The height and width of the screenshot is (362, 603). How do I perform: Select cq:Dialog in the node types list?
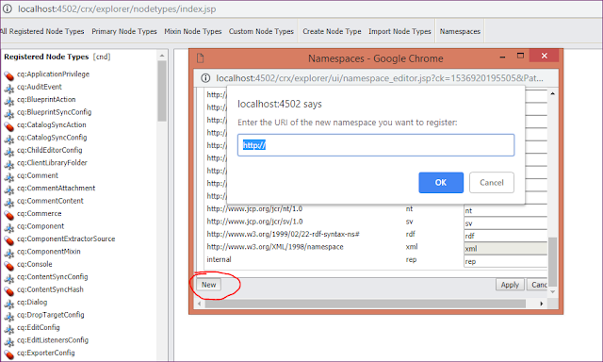(x=32, y=303)
